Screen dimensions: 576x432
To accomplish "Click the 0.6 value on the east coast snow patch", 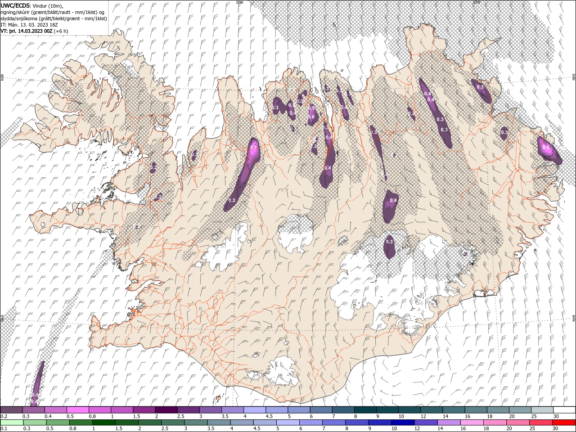I will point(546,147).
